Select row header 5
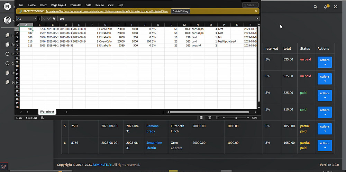Image resolution: width=346 pixels, height=172 pixels. click(17, 45)
